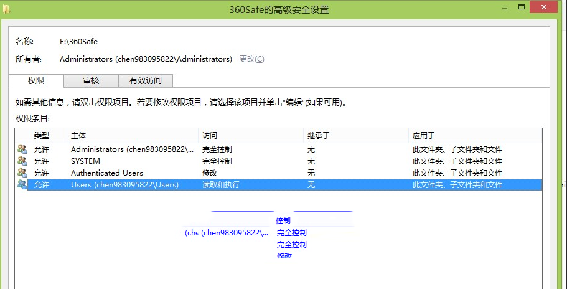Switch to the 权限 tab
567x289 pixels.
pos(37,81)
